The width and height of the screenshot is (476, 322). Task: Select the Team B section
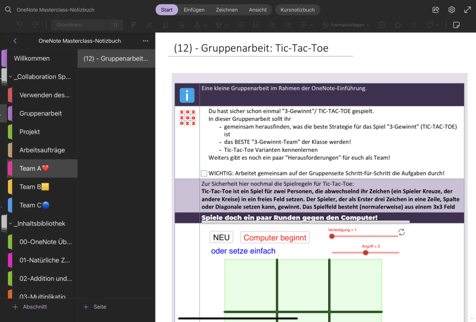(x=42, y=187)
